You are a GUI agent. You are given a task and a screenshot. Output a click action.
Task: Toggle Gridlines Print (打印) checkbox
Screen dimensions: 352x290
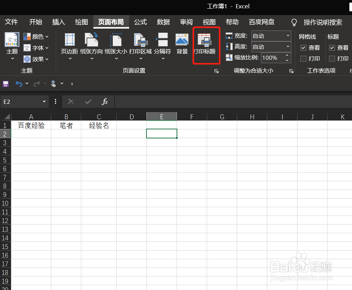303,59
